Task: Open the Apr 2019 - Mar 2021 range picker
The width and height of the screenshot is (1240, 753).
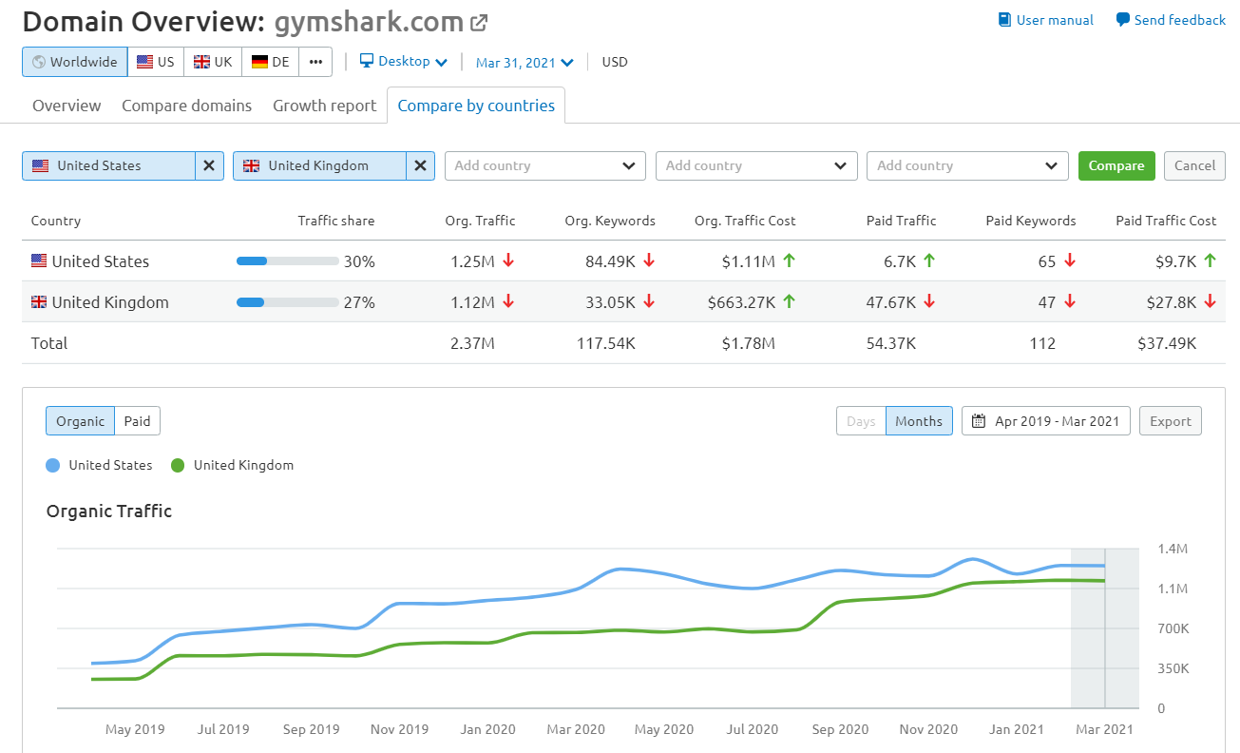Action: [1046, 421]
